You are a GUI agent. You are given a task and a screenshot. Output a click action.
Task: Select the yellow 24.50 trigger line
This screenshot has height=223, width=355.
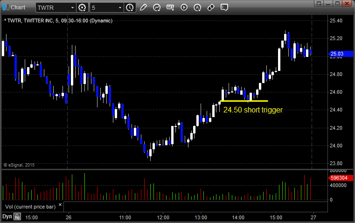click(x=244, y=101)
